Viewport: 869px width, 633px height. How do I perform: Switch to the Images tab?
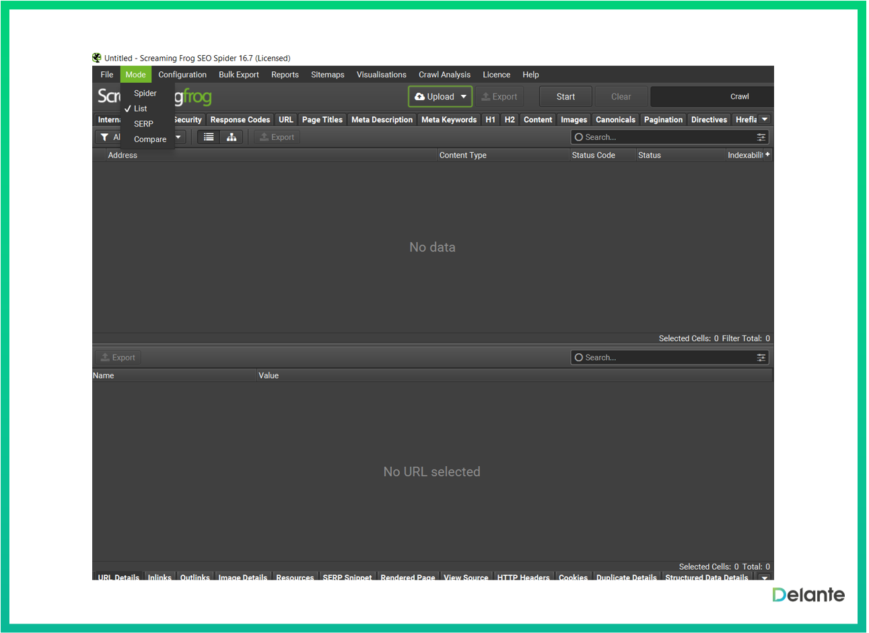574,120
